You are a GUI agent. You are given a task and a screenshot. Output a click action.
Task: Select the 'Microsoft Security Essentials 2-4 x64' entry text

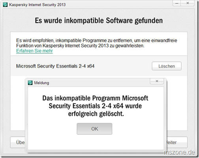(55, 66)
